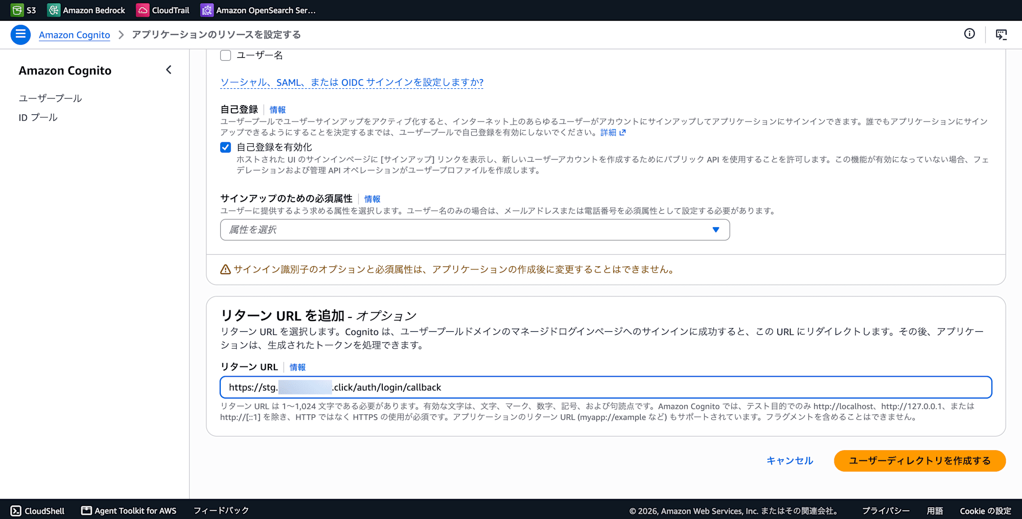Click the Amazon Cognito sidebar heading
The height and width of the screenshot is (519, 1022).
65,70
